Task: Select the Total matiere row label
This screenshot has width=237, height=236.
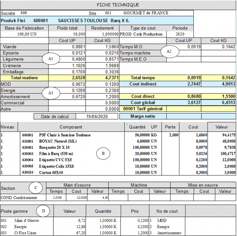Action: [x=24, y=78]
